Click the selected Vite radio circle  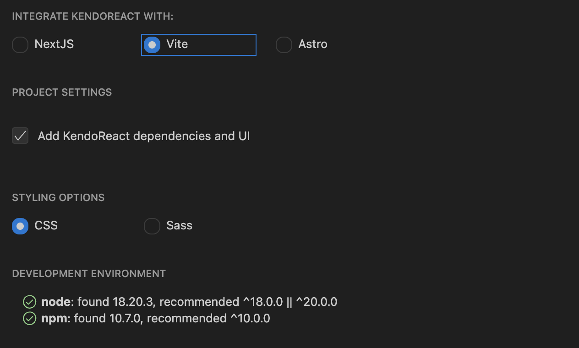152,45
